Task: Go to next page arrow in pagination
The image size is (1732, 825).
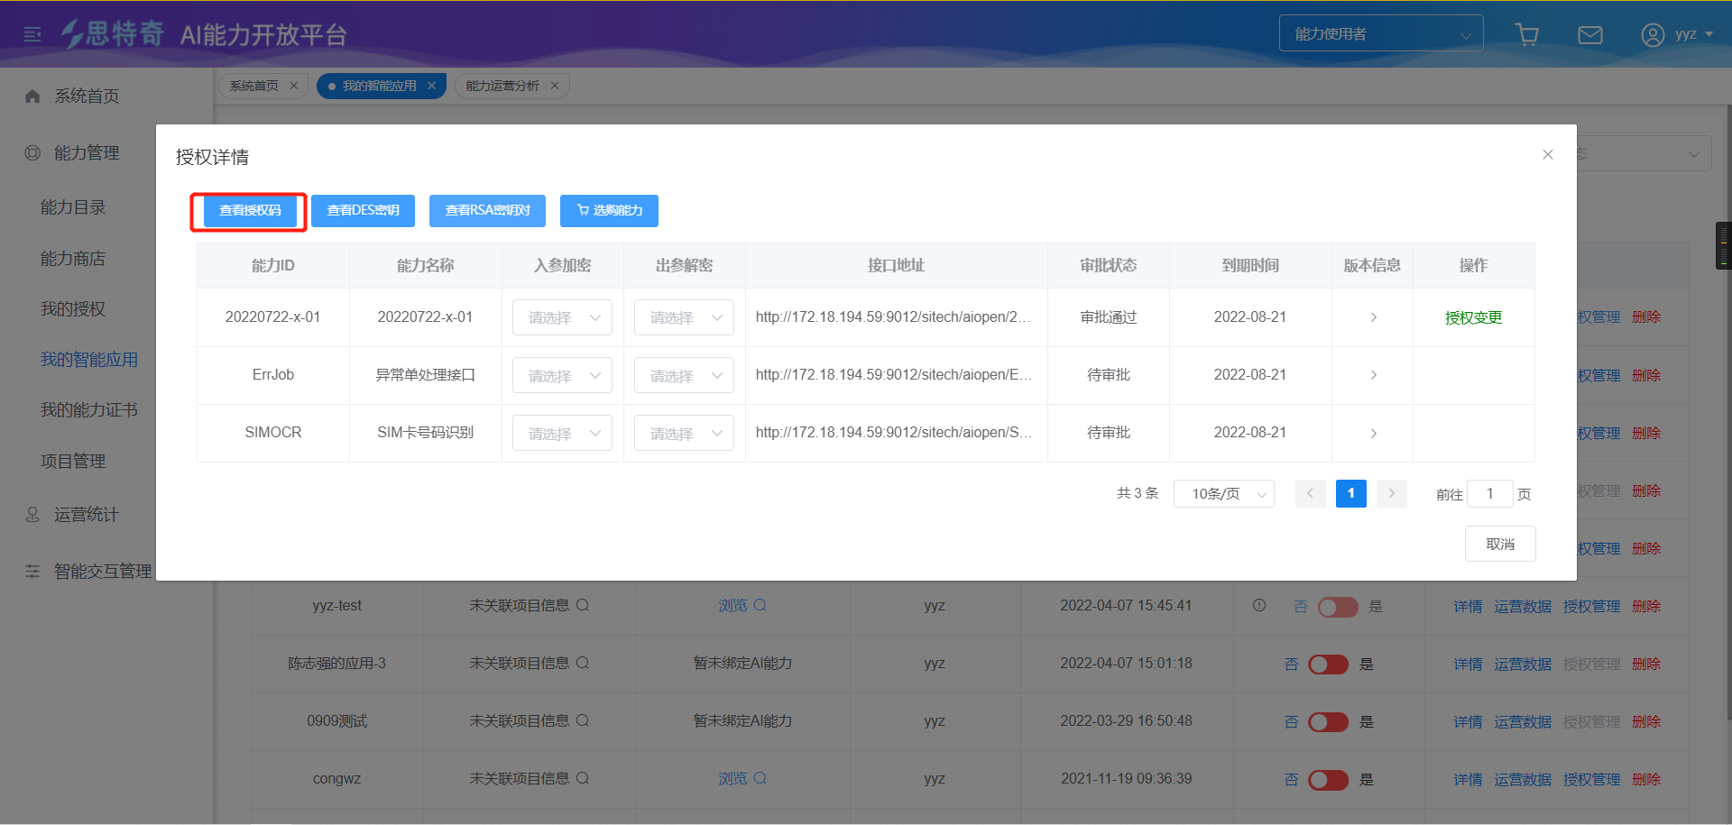Action: (1392, 493)
